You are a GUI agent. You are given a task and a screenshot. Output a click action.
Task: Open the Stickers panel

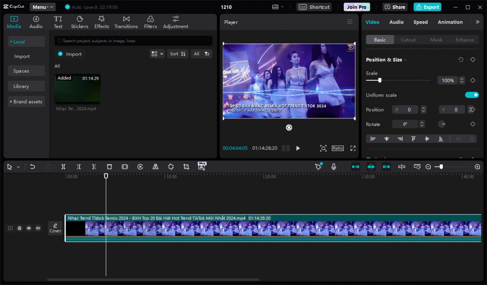80,22
